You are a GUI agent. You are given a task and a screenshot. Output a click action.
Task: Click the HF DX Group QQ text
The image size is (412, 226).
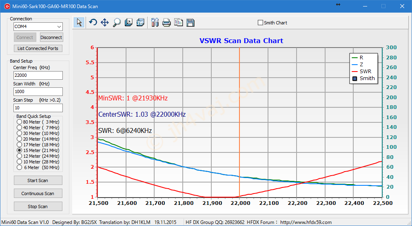(215, 222)
